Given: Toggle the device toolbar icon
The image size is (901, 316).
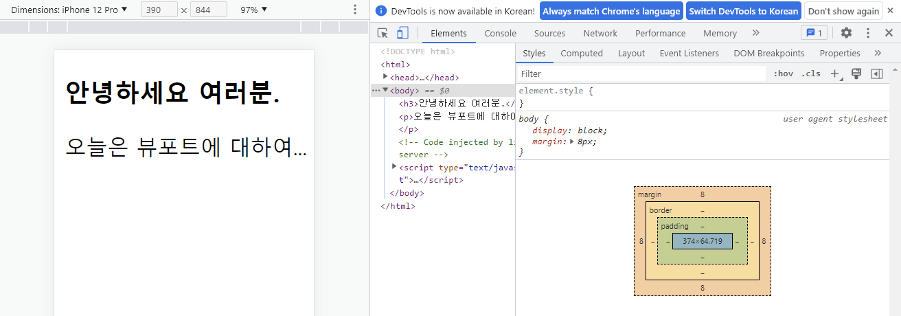Looking at the screenshot, I should coord(402,33).
